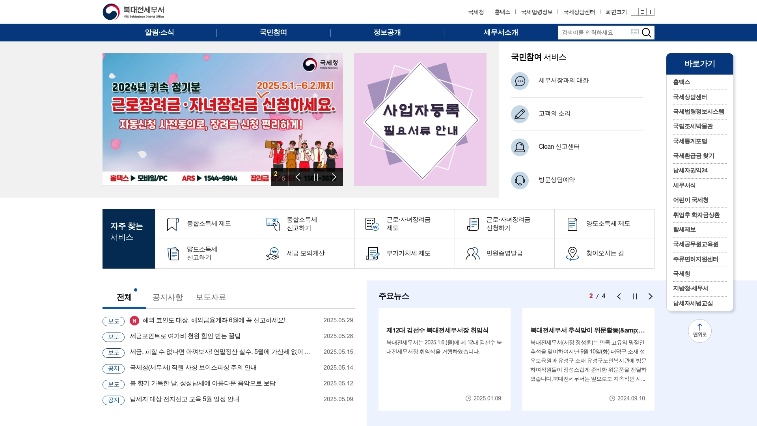This screenshot has height=426, width=757.
Task: Pause the main banner slideshow
Action: click(x=316, y=177)
